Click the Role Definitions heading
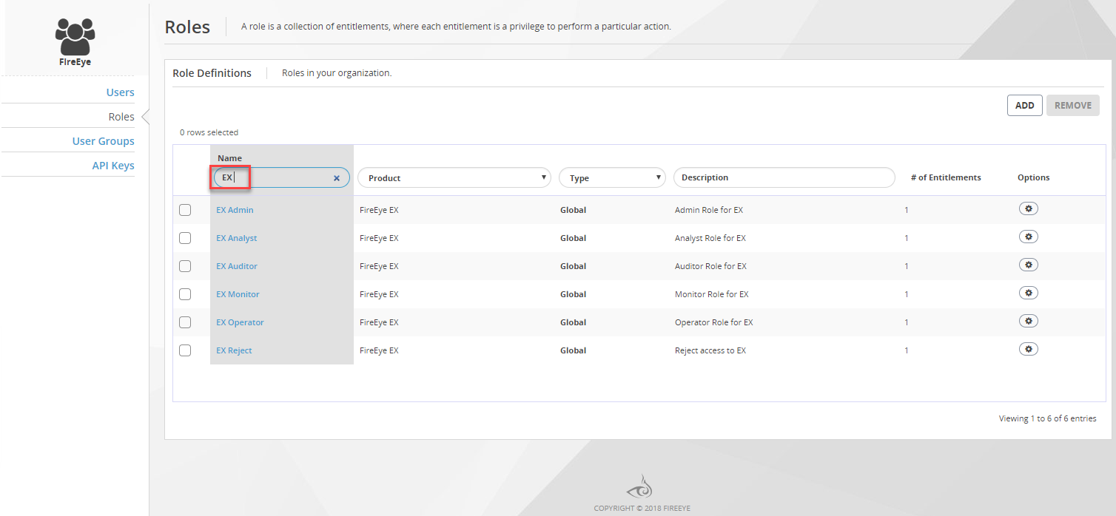The height and width of the screenshot is (516, 1116). coord(212,73)
